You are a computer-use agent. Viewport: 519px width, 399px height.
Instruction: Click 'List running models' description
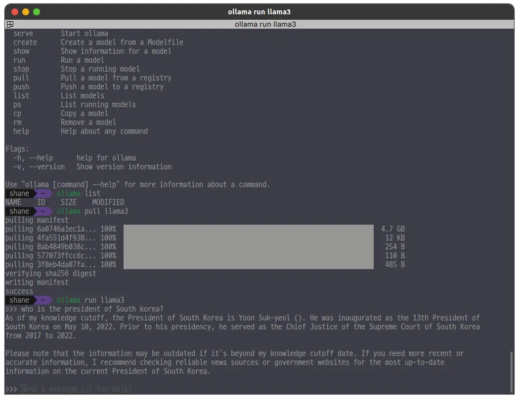coord(98,105)
